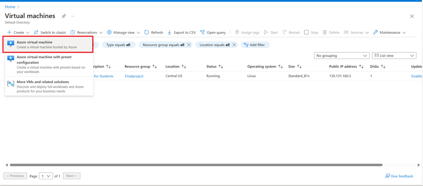The height and width of the screenshot is (186, 423).
Task: Click the Enable link in Update column
Action: click(x=417, y=76)
